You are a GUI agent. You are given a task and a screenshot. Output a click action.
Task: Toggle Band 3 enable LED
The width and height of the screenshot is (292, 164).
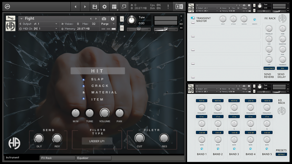click(234, 149)
